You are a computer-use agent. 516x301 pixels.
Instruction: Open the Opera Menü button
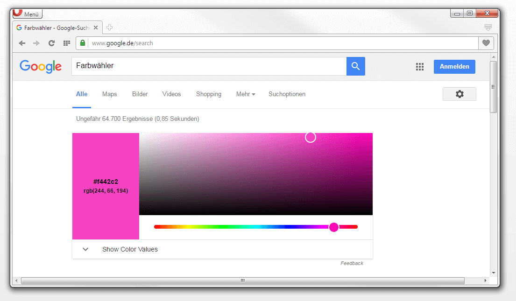(28, 14)
